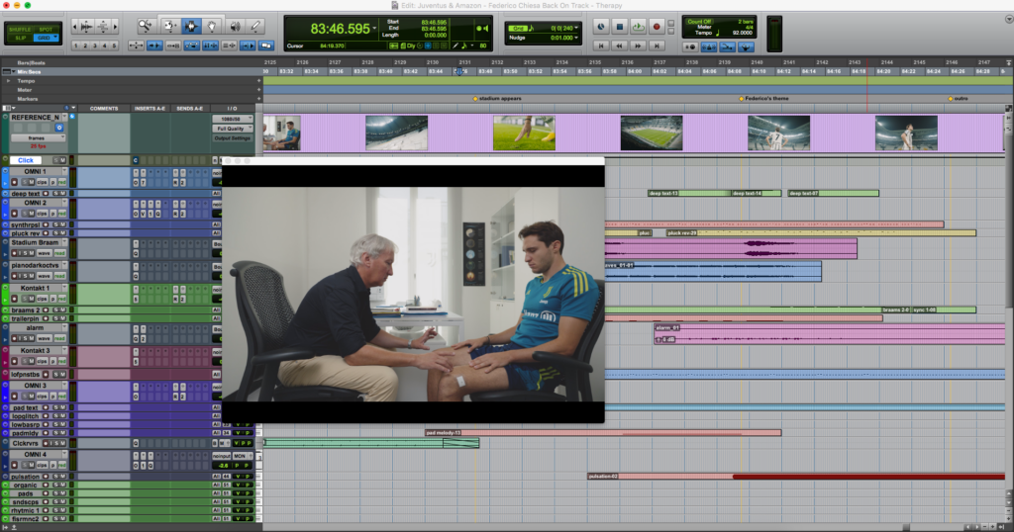
Task: Toggle the Zoom Toggle icon
Action: pyautogui.click(x=136, y=45)
